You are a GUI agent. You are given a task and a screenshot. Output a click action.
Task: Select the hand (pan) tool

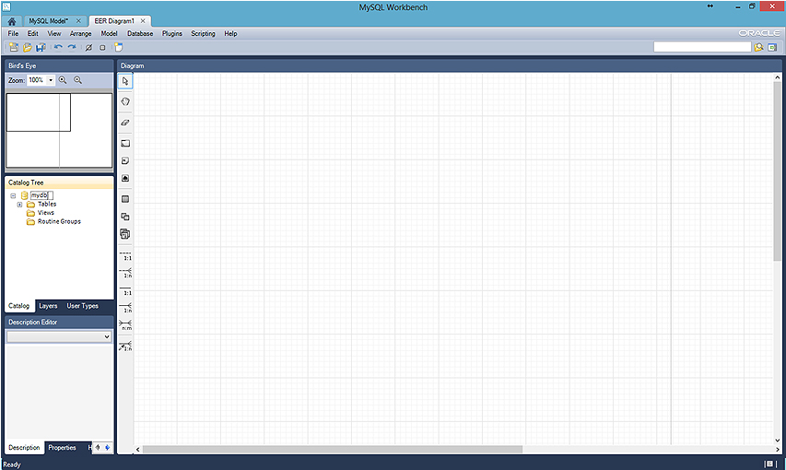coord(125,101)
